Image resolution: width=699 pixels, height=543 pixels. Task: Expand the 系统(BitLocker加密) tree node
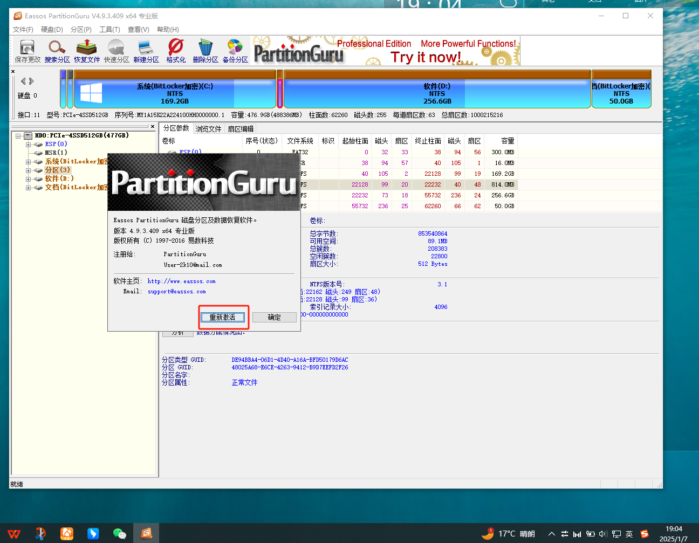[28, 162]
